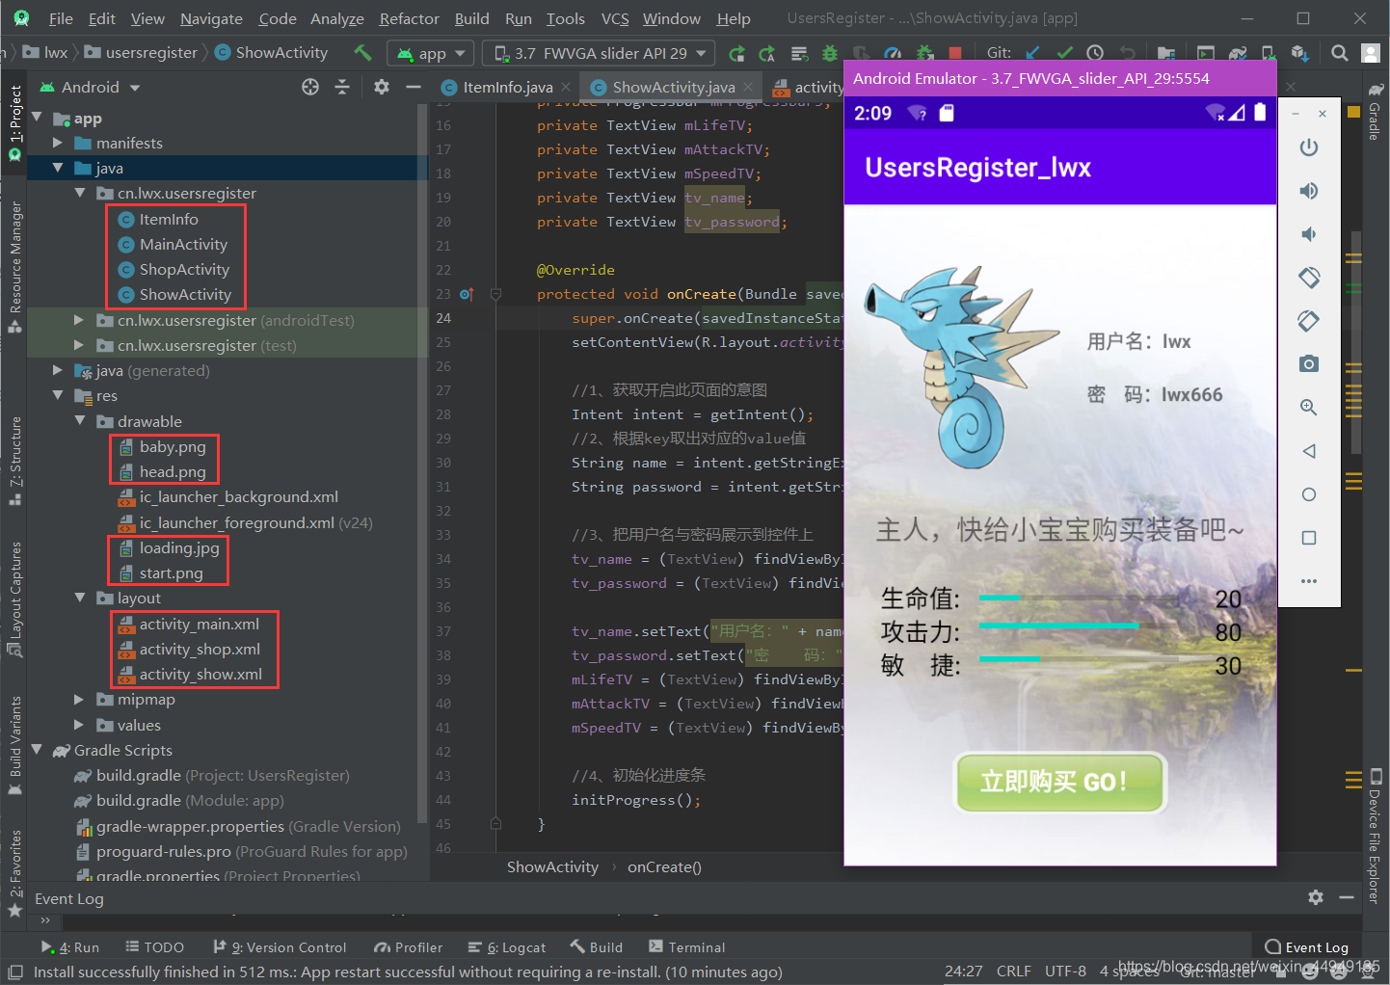Click the Git update project arrow icon
This screenshot has width=1390, height=985.
(1032, 53)
